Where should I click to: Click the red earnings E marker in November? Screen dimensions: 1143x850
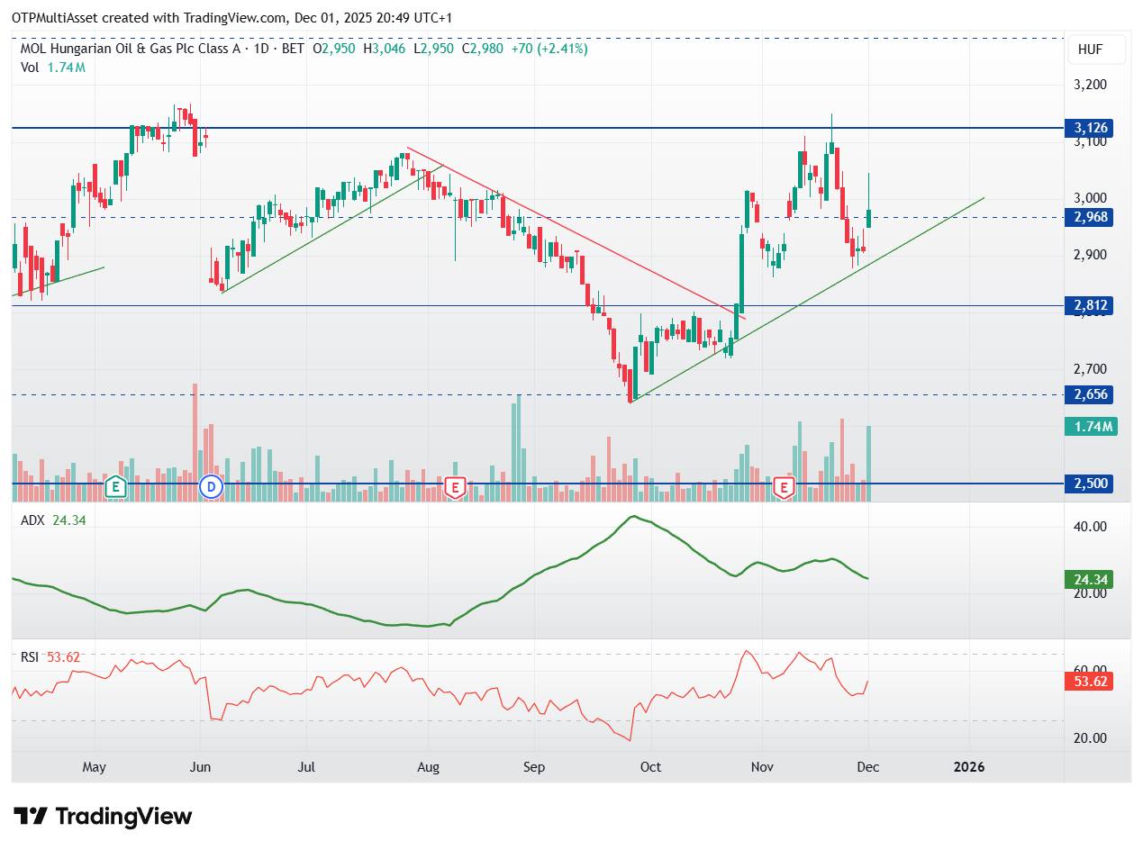coord(784,487)
